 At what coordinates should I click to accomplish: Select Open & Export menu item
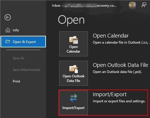(23, 42)
